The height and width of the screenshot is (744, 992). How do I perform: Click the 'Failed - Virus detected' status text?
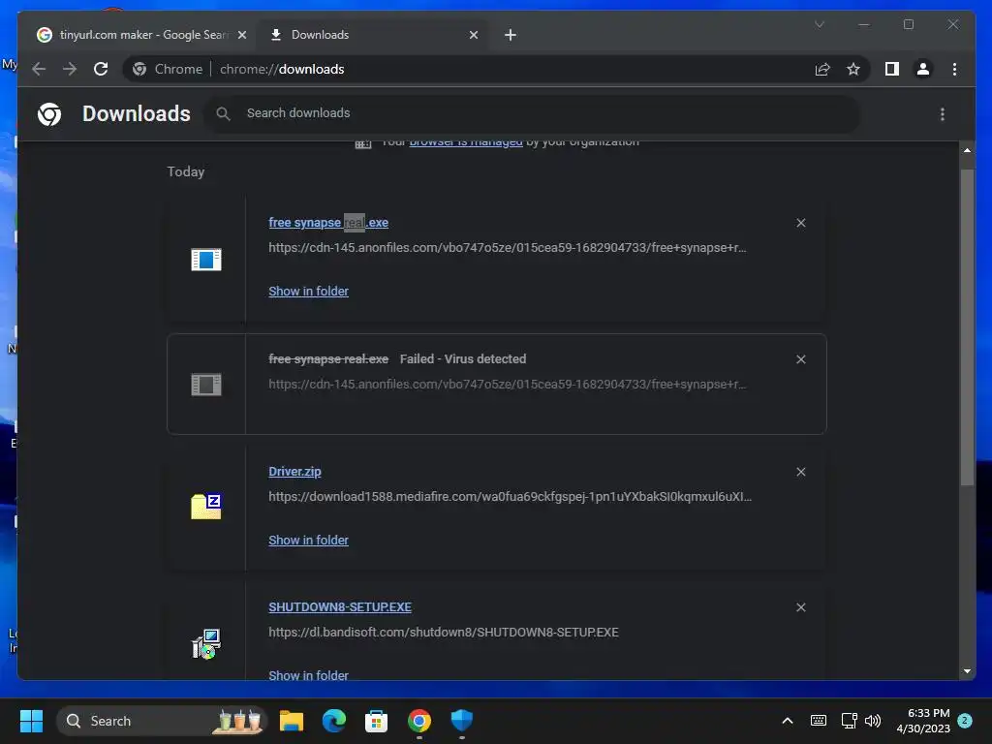pos(463,358)
